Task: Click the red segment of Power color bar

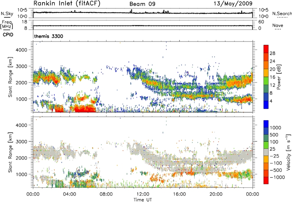Action: [x=266, y=49]
